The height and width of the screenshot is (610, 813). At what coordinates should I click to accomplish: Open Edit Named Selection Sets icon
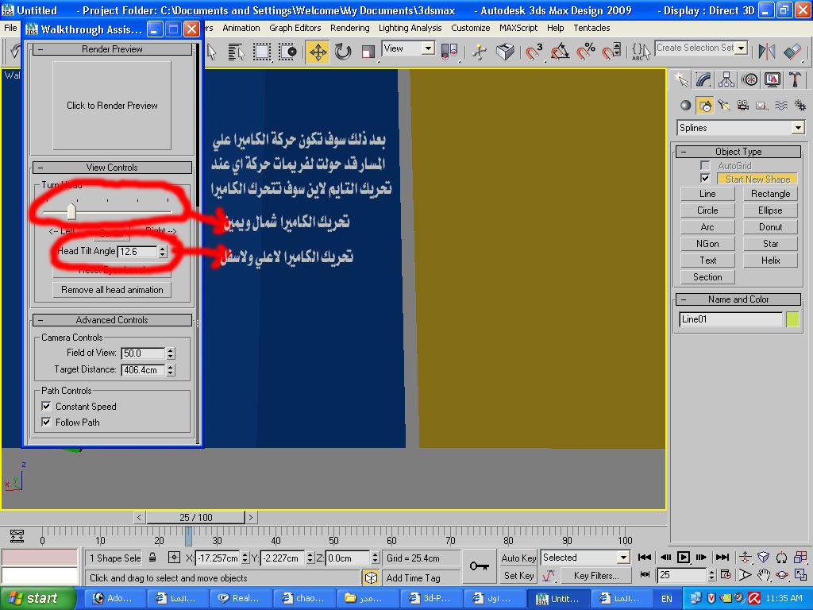coord(641,52)
